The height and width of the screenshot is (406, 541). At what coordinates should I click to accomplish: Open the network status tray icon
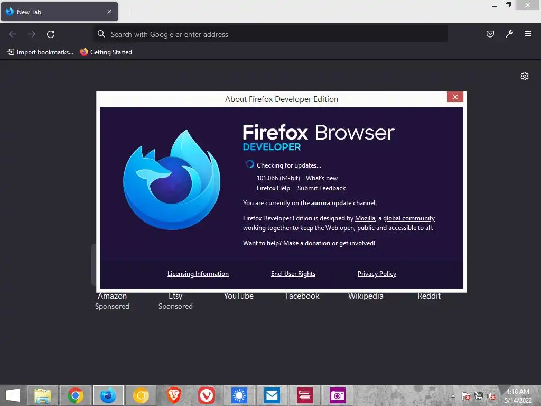pos(479,396)
